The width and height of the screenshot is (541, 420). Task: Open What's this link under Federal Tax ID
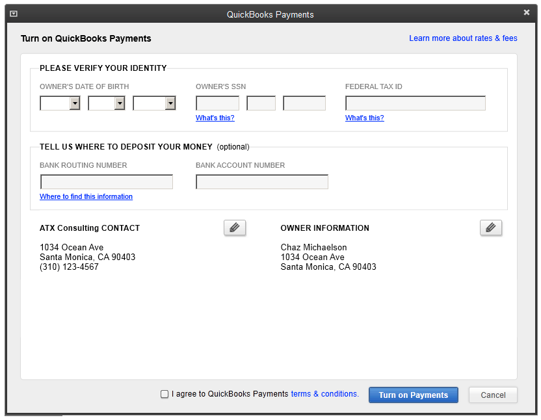click(x=364, y=118)
